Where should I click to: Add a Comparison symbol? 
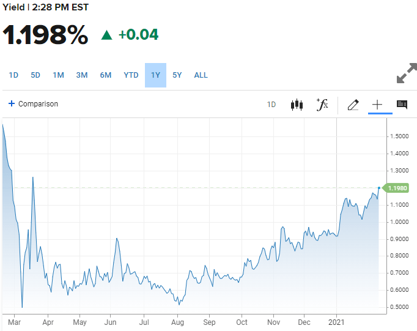click(33, 103)
